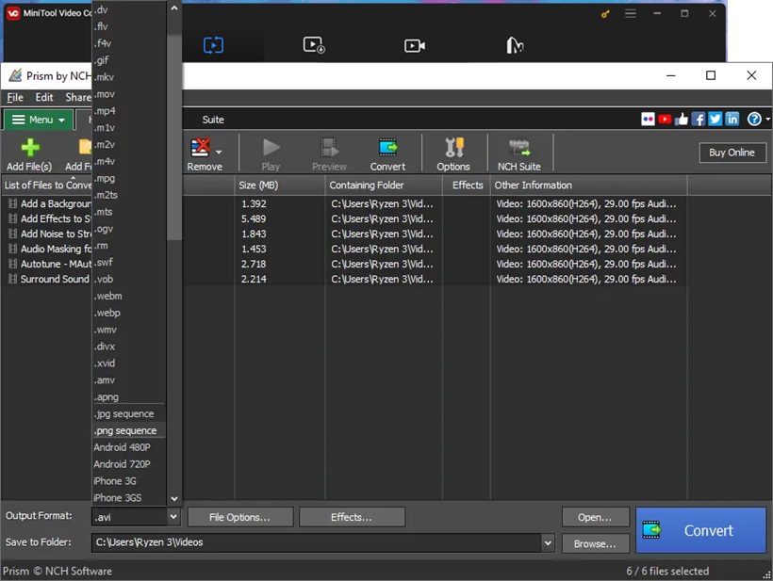Sort by Size (MB) column header

(280, 186)
